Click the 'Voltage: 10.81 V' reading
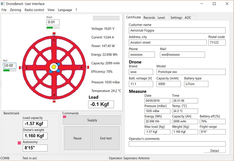The width and height of the screenshot is (234, 161). click(103, 29)
